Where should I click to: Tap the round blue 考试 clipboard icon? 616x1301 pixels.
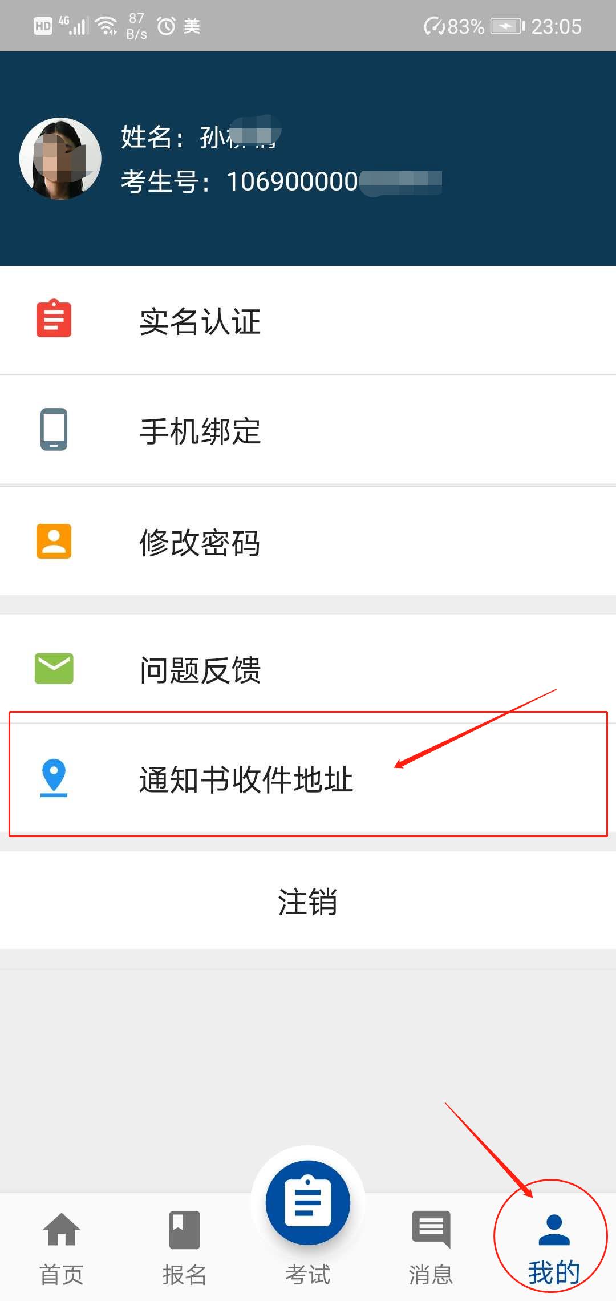pyautogui.click(x=307, y=1203)
